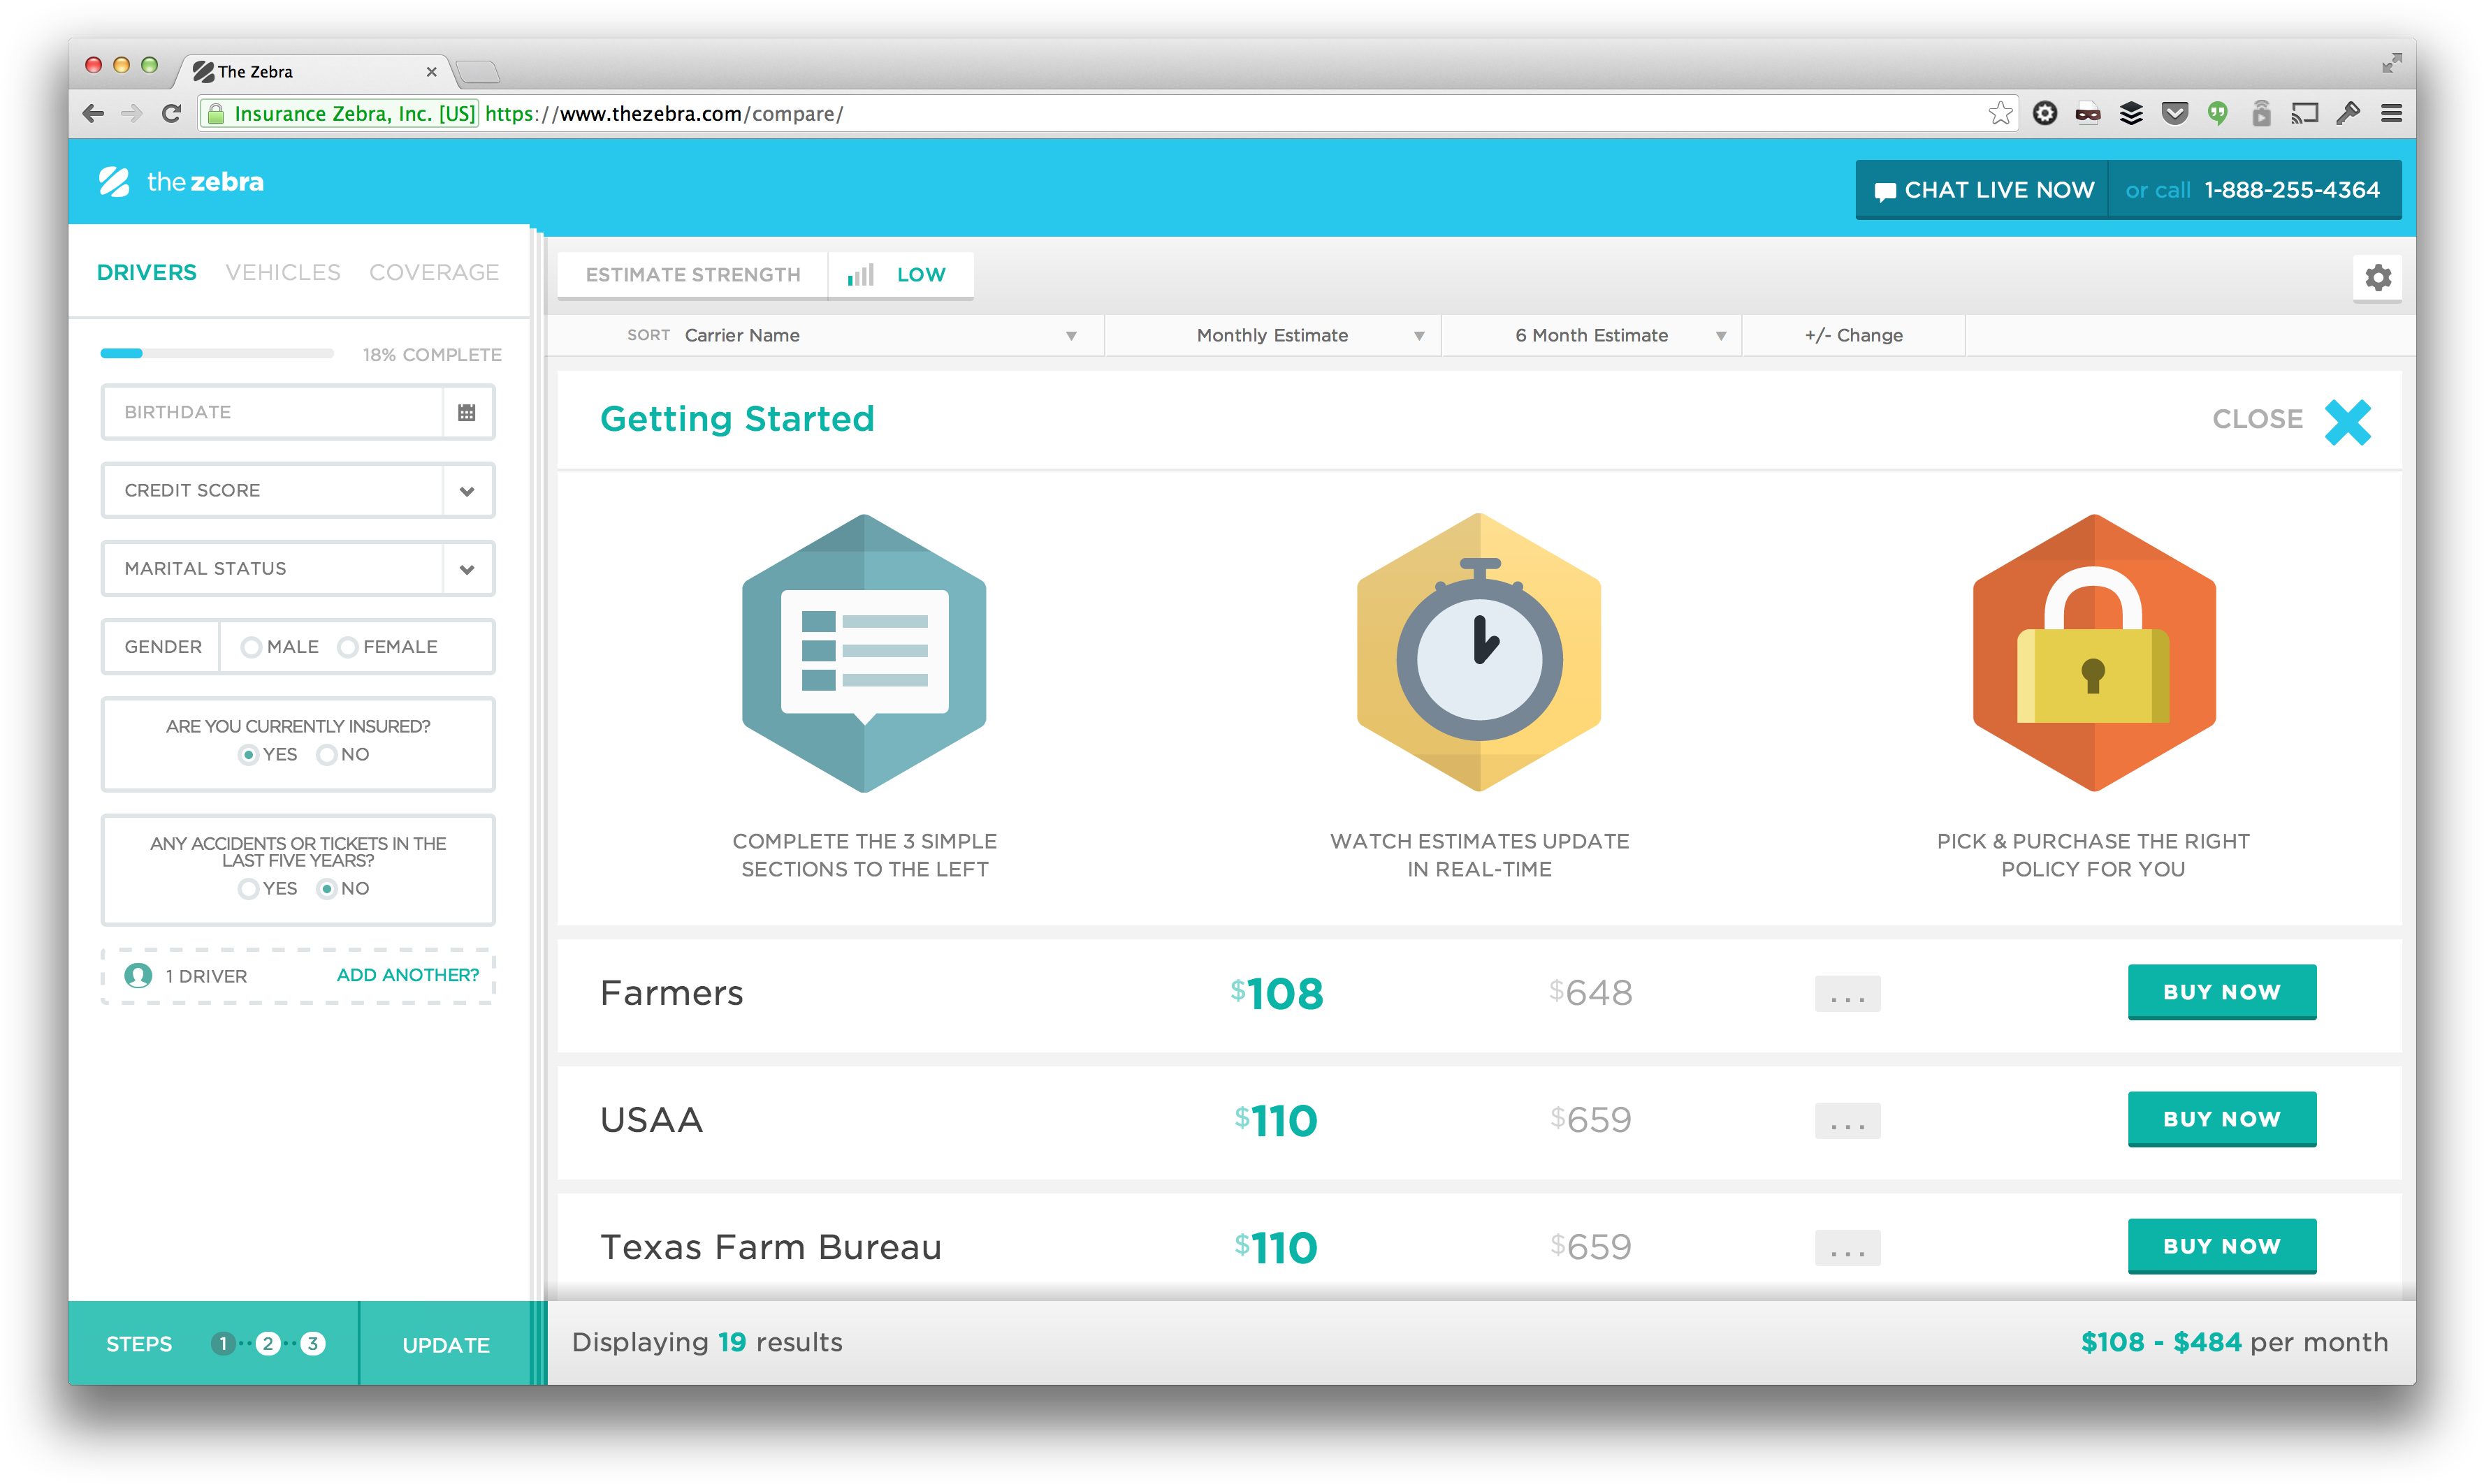
Task: Click the calendar icon in Birthdate field
Action: [466, 412]
